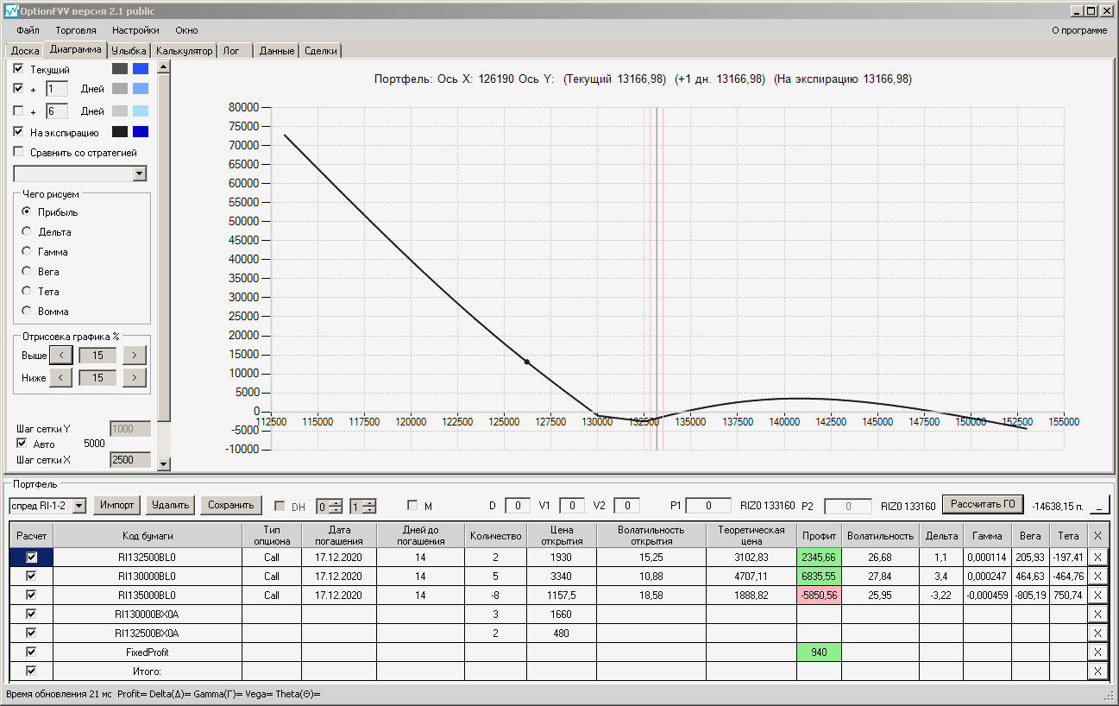This screenshot has width=1119, height=706.
Task: Click the D input field in portfolio toolbar
Action: click(x=518, y=506)
